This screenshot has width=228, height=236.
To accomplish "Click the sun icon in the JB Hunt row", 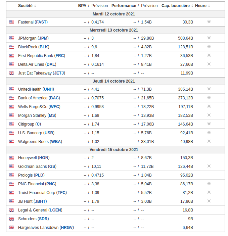I will pyautogui.click(x=209, y=201).
